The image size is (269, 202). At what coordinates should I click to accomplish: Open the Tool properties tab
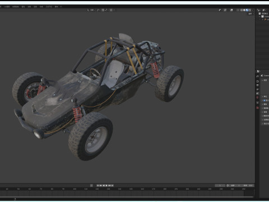coord(258,76)
